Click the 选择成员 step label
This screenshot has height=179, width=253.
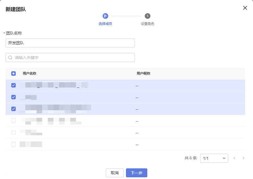[x=105, y=24]
